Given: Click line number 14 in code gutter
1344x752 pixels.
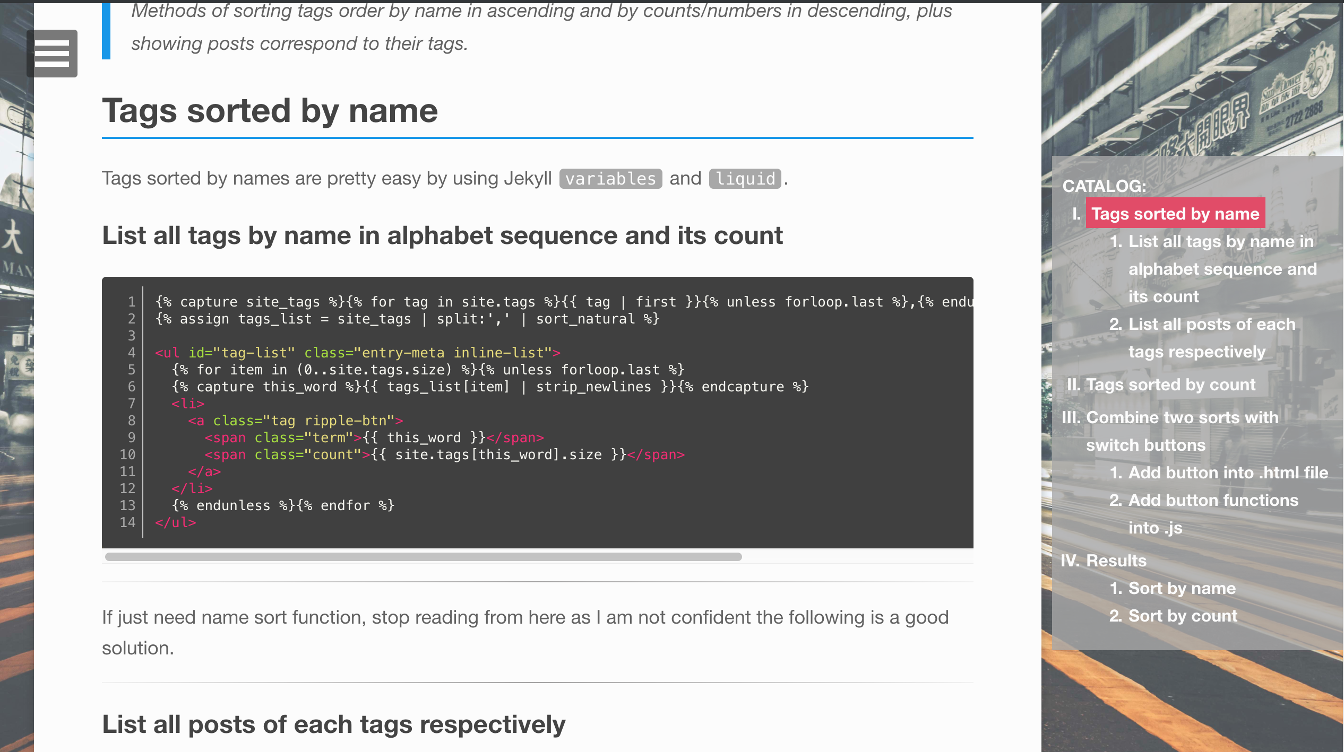Looking at the screenshot, I should coord(127,522).
